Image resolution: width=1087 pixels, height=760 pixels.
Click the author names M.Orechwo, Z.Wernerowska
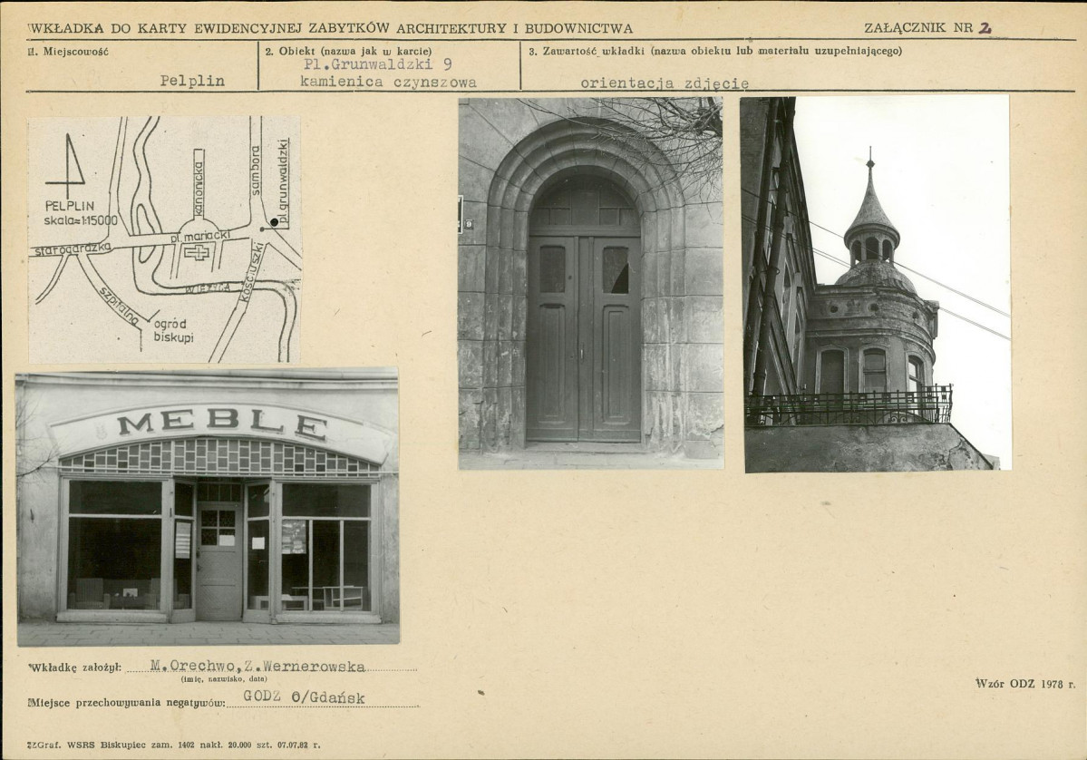pyautogui.click(x=257, y=667)
